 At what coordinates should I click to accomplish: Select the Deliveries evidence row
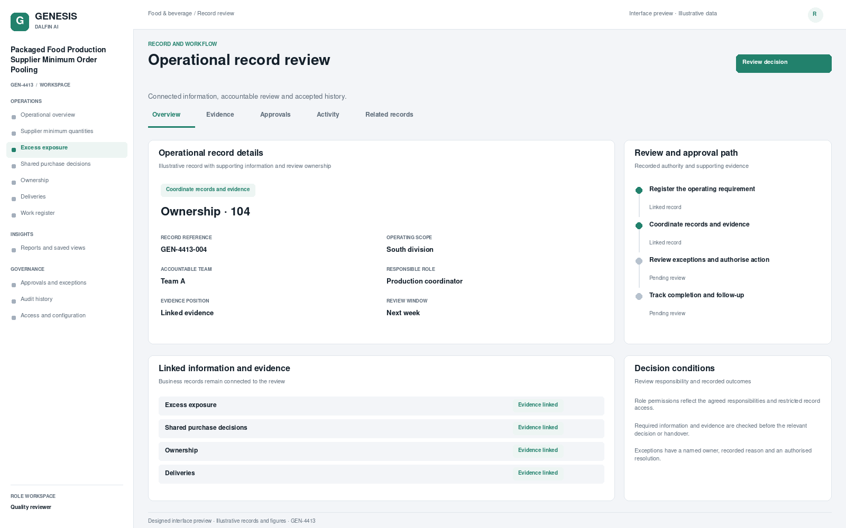(381, 474)
